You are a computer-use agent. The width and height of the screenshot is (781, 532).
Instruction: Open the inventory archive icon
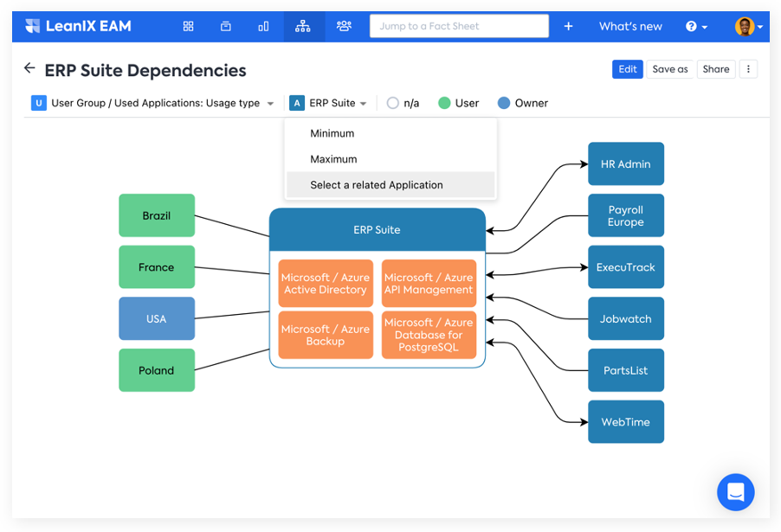pyautogui.click(x=226, y=26)
